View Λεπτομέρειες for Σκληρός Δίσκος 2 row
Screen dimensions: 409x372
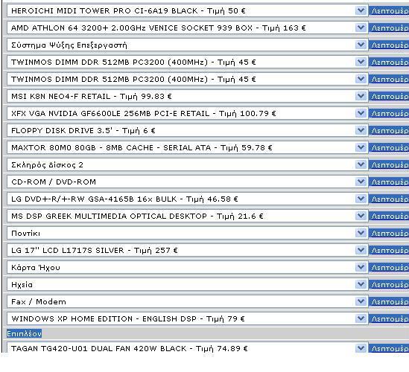[x=389, y=165]
